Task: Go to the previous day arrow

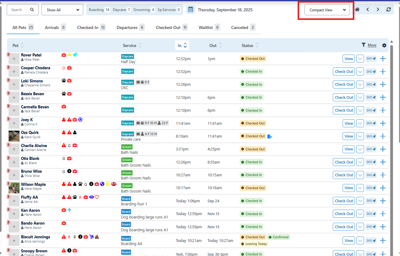Action: point(368,9)
